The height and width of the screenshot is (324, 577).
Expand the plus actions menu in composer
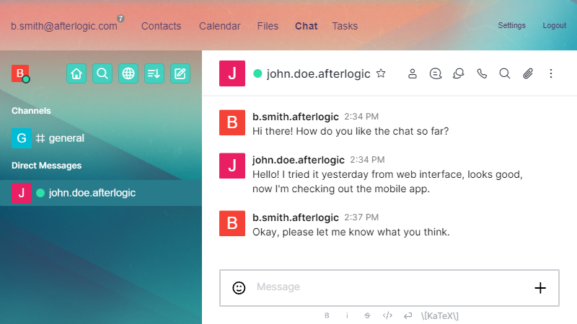pyautogui.click(x=540, y=288)
